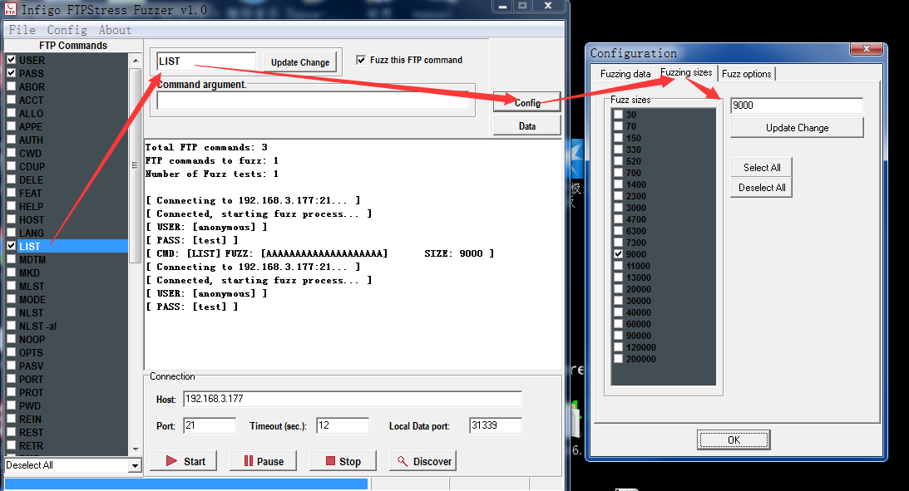Select the PASV command row
The width and height of the screenshot is (909, 491).
tap(67, 366)
